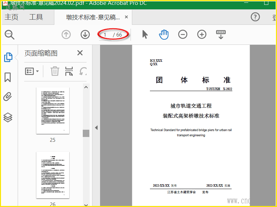Click thumbnail scrollbar down arrow

86,205
